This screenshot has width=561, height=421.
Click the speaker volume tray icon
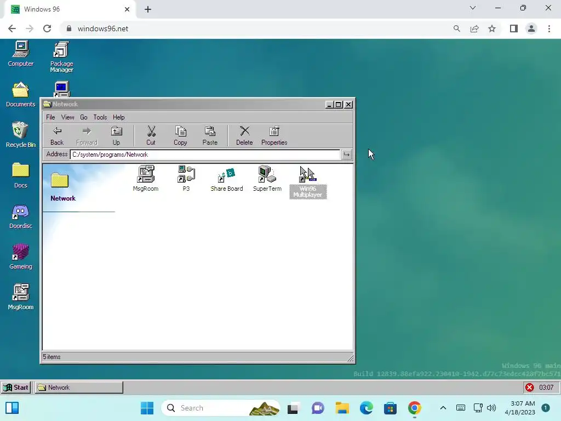click(x=491, y=408)
